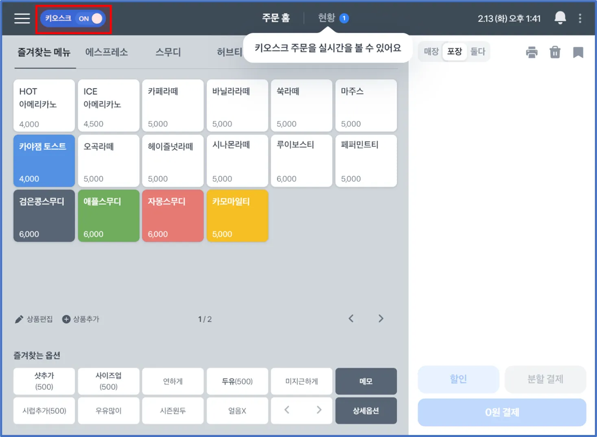Show next favorite options with right chevron
The width and height of the screenshot is (597, 437).
(319, 410)
